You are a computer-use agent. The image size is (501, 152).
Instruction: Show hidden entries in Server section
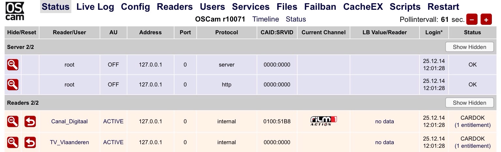pos(469,47)
